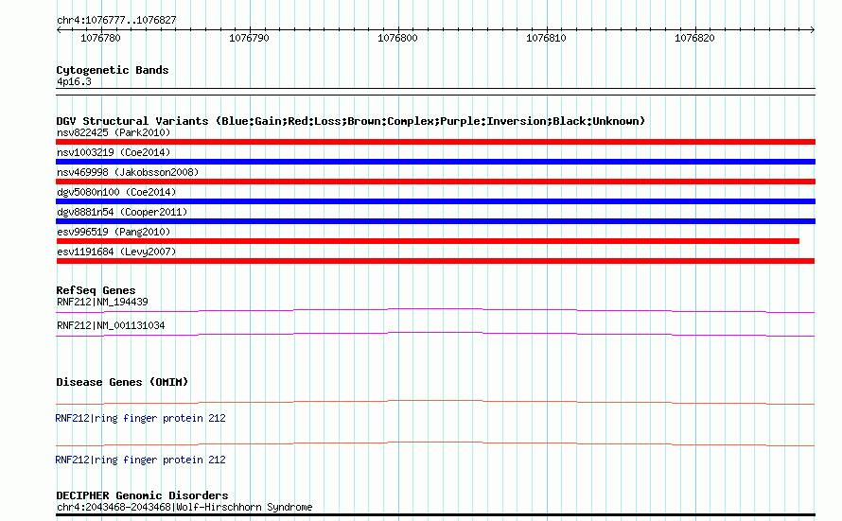Open the nsv822425 (Park2010) label
The width and height of the screenshot is (842, 521).
[114, 132]
